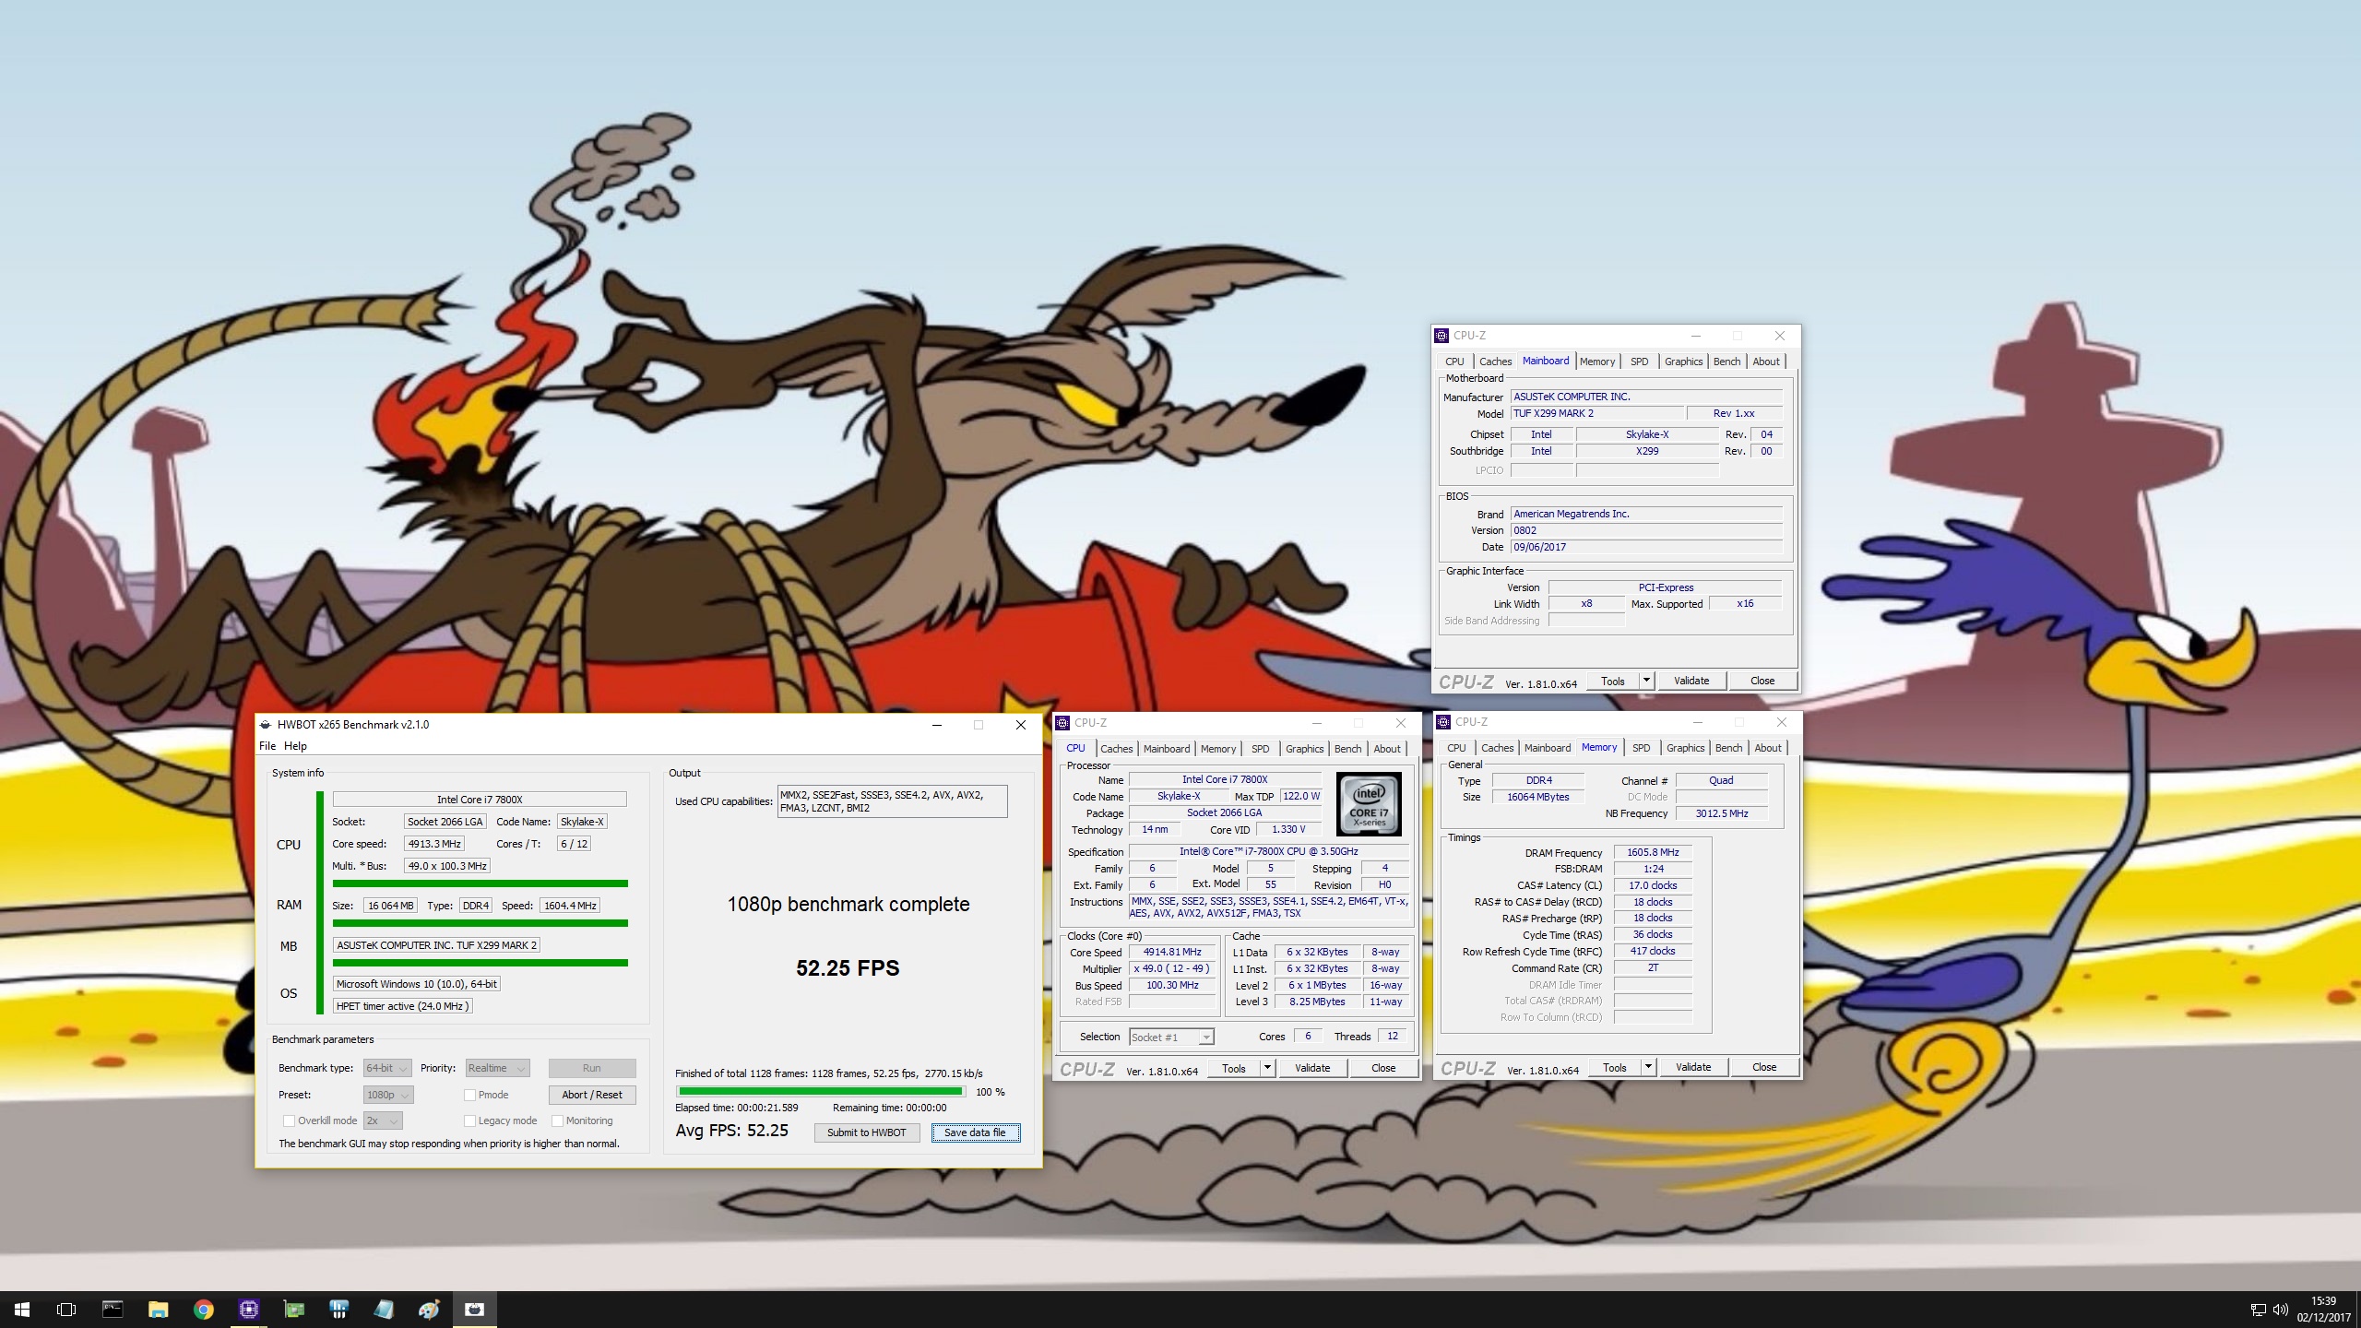The width and height of the screenshot is (2361, 1328).
Task: Expand Tools arrow in CPU-Z Memory window
Action: coord(1648,1067)
